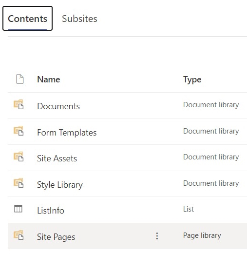
Task: Click the Site Pages library icon
Action: [x=19, y=235]
